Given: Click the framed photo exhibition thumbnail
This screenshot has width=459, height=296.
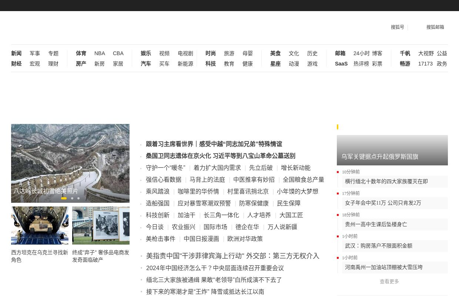Looking at the screenshot, I should [101, 225].
